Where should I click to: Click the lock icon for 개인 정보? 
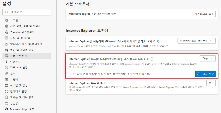click(7, 26)
